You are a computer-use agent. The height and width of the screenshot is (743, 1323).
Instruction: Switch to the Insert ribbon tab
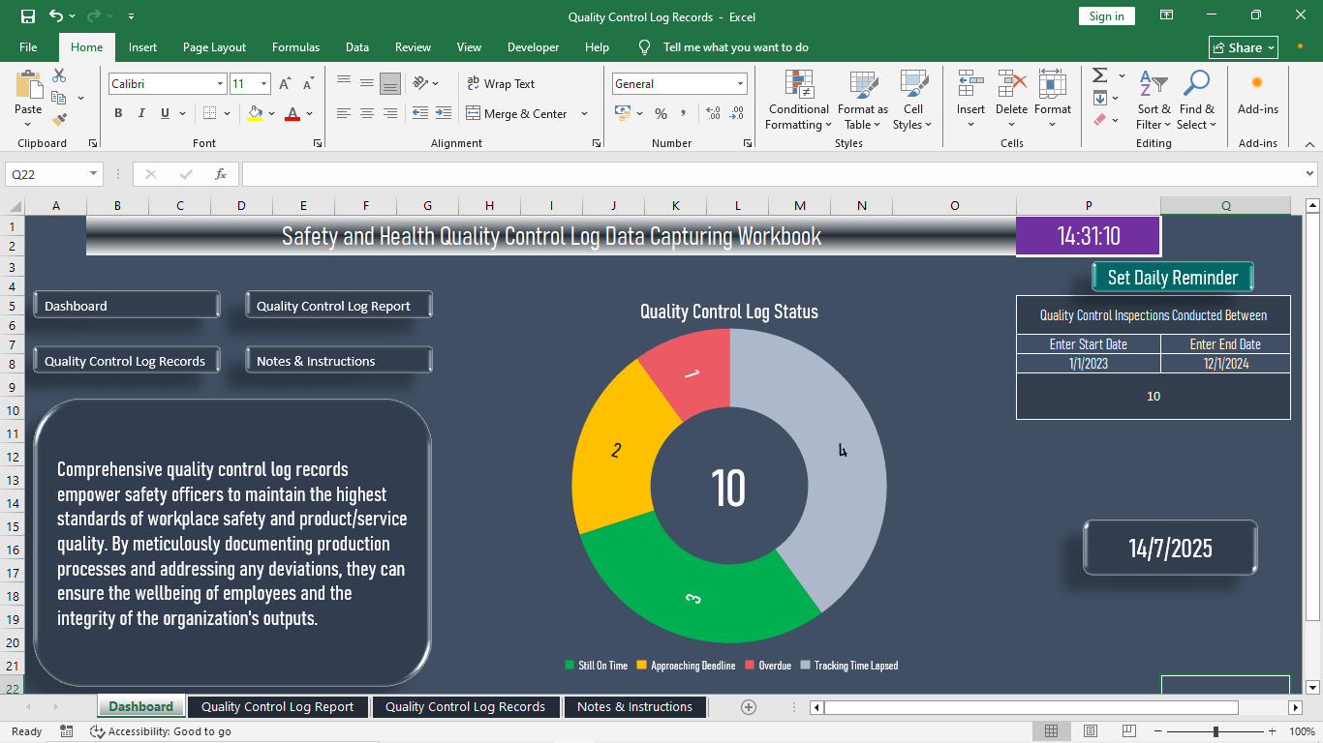[x=142, y=46]
